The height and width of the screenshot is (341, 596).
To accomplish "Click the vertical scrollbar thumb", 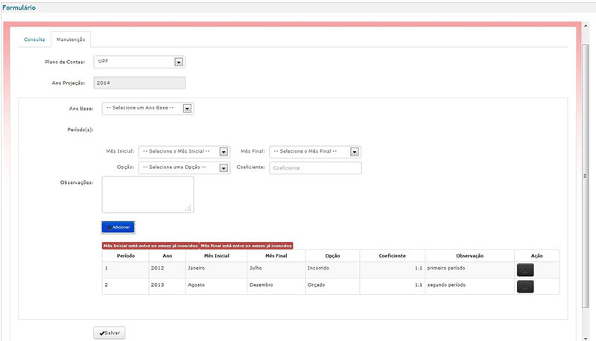I will click(x=585, y=176).
